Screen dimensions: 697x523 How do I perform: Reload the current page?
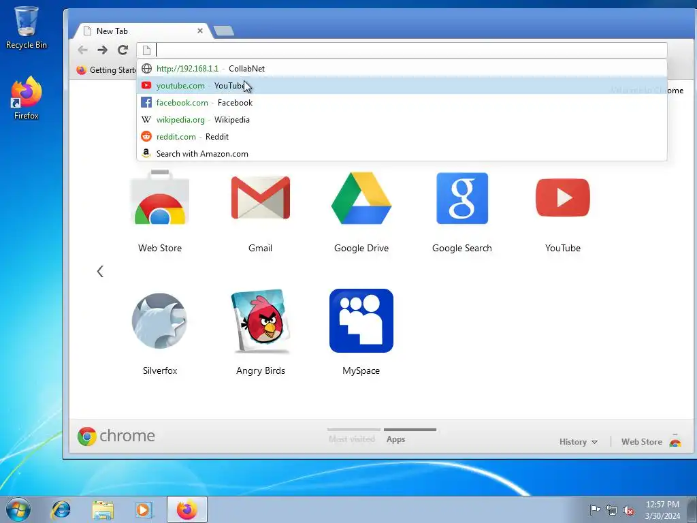point(123,50)
